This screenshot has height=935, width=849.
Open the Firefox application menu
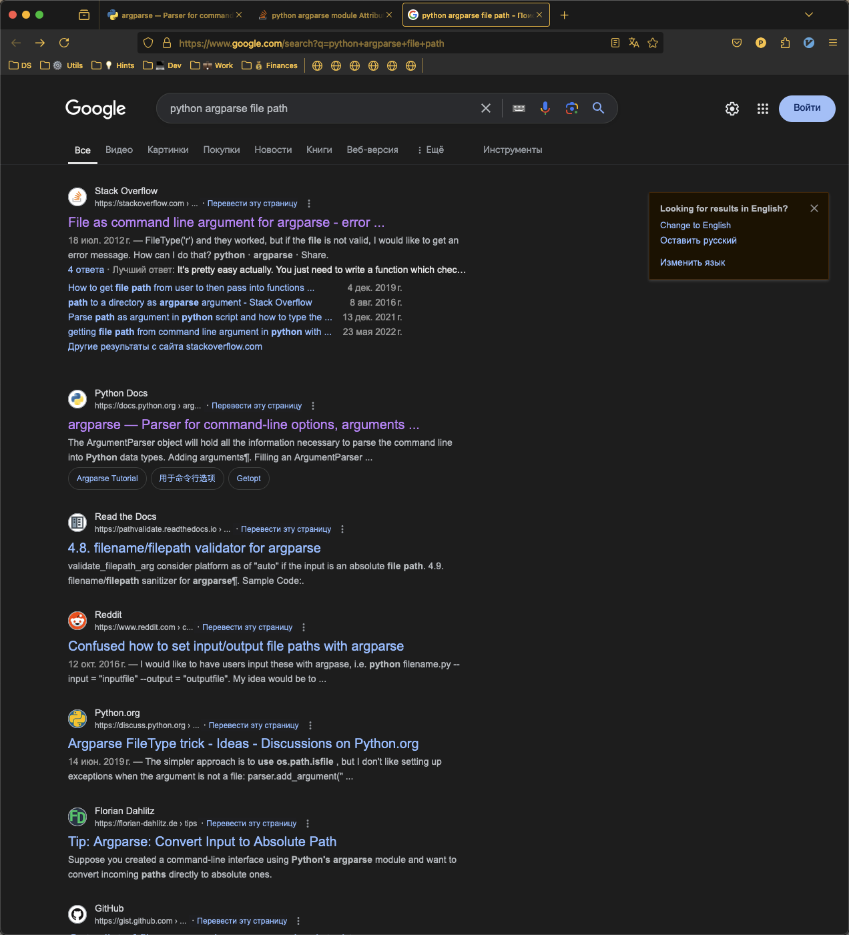tap(833, 43)
